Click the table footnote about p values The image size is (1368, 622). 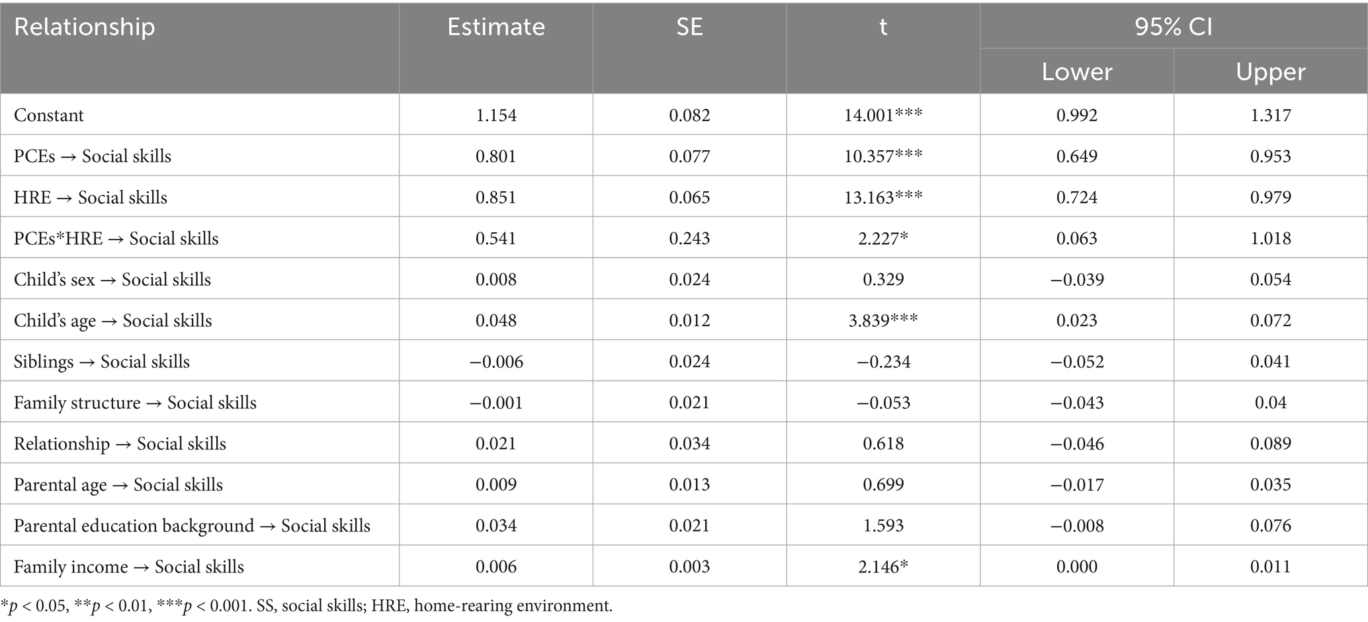point(307,605)
